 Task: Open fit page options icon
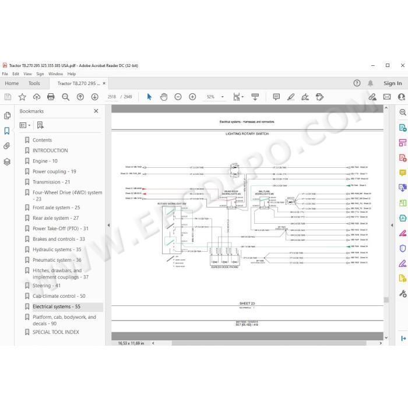point(238,97)
